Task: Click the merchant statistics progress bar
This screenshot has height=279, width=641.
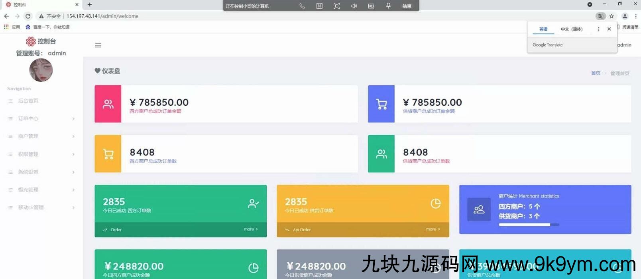Action: [529, 225]
